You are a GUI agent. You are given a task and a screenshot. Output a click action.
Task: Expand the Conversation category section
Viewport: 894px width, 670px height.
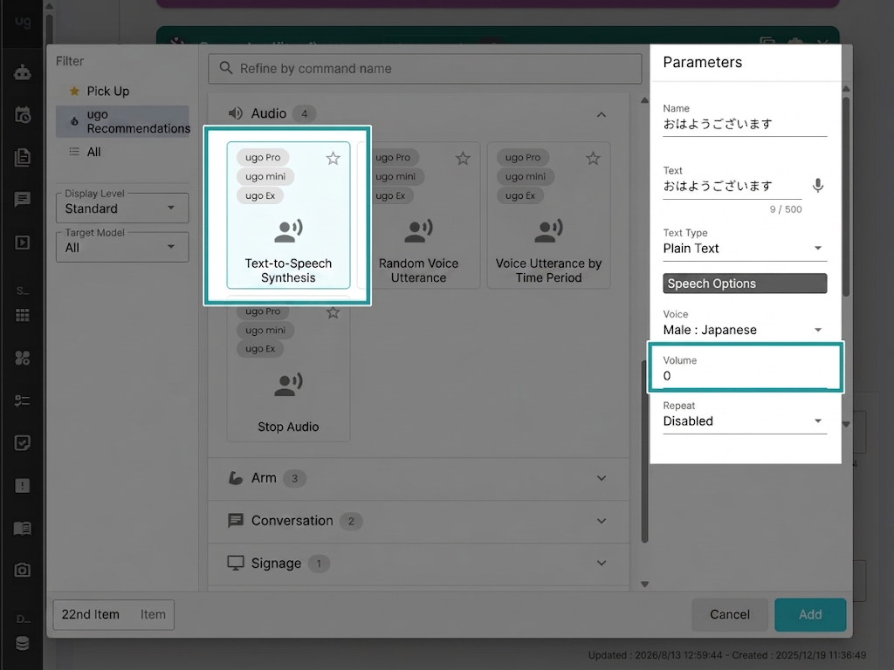coord(601,521)
